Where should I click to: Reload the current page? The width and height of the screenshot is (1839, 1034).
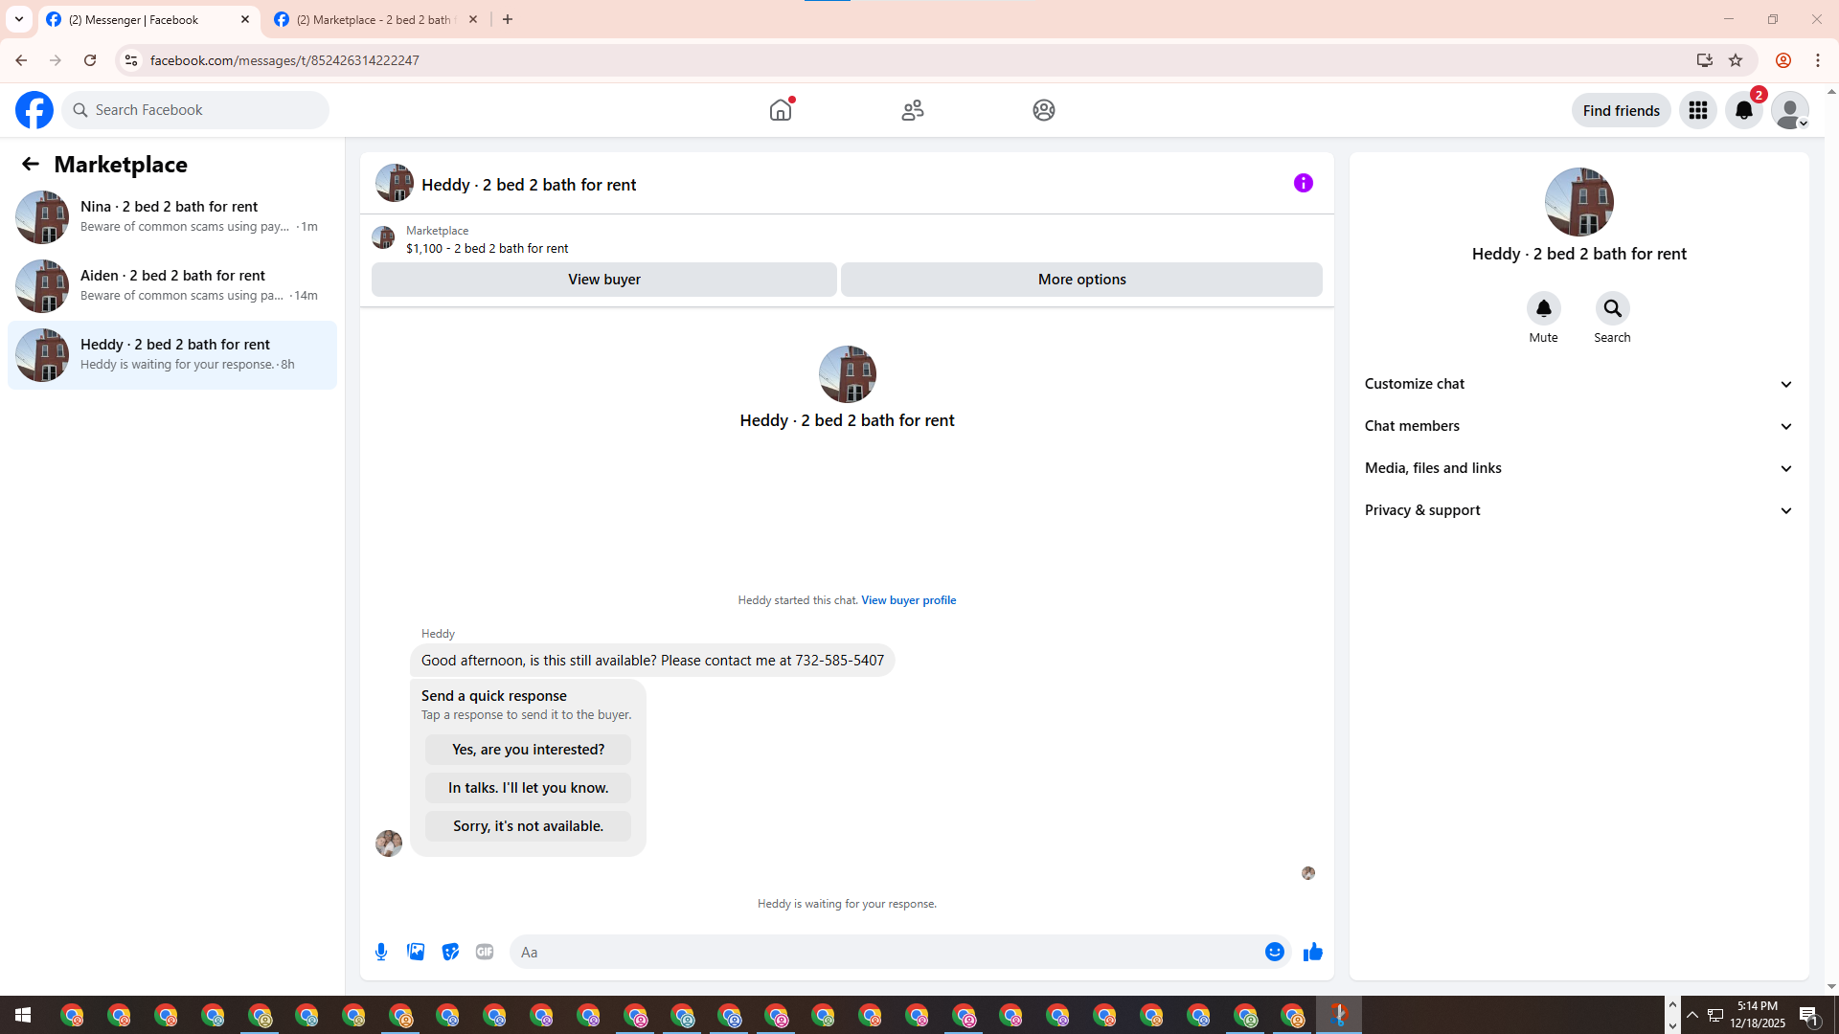point(90,60)
